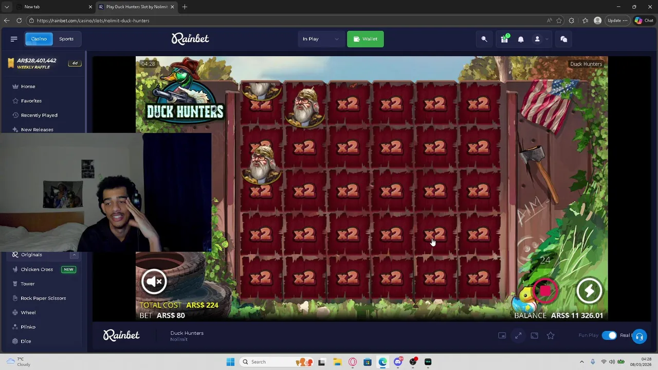
Task: Reload the current page
Action: click(x=19, y=21)
